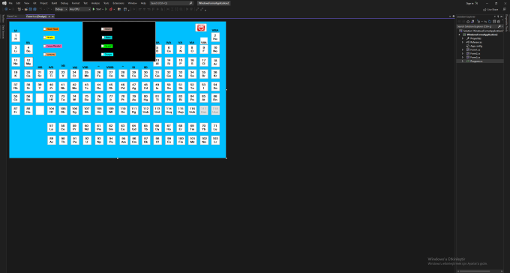Click the Visual Studio logo icon

tap(4, 3)
